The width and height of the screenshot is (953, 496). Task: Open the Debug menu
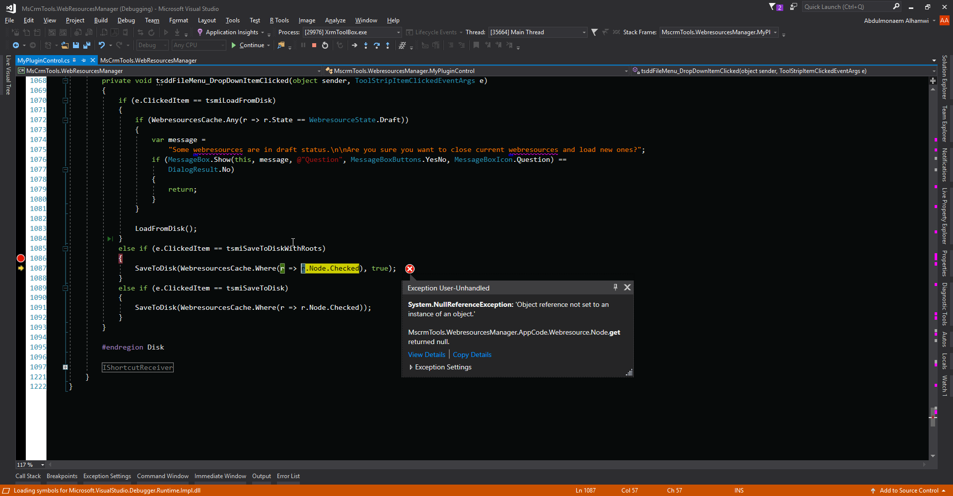click(x=126, y=20)
